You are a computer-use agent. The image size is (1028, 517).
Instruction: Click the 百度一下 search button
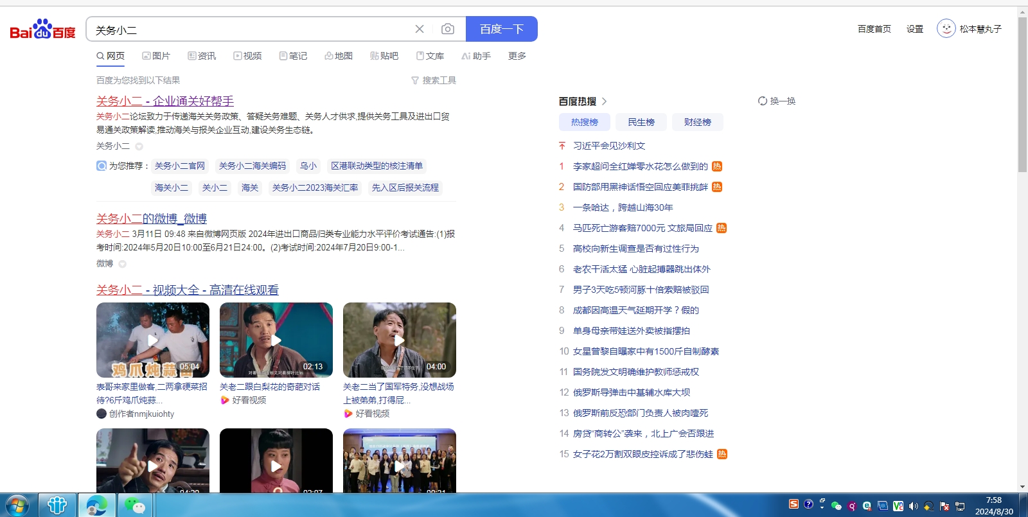point(502,29)
